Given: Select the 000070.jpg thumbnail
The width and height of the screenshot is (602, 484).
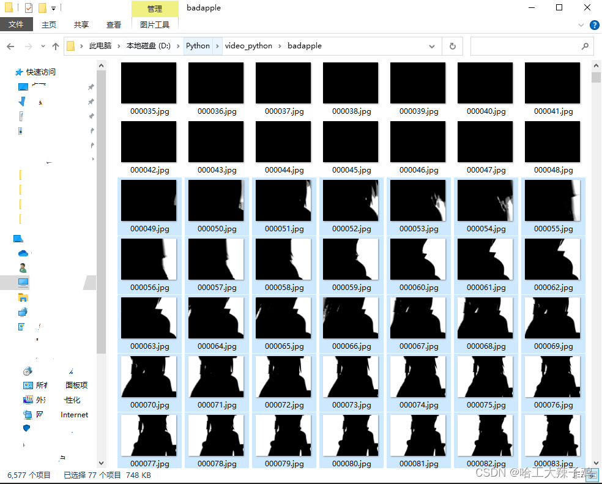Looking at the screenshot, I should (x=149, y=377).
